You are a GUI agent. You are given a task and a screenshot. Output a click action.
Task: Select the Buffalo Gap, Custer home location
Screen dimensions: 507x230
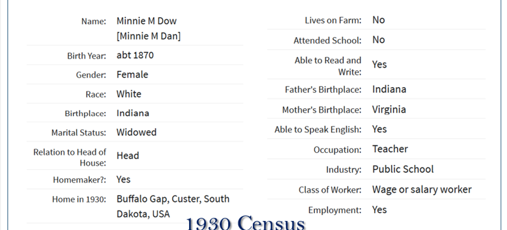(x=173, y=206)
